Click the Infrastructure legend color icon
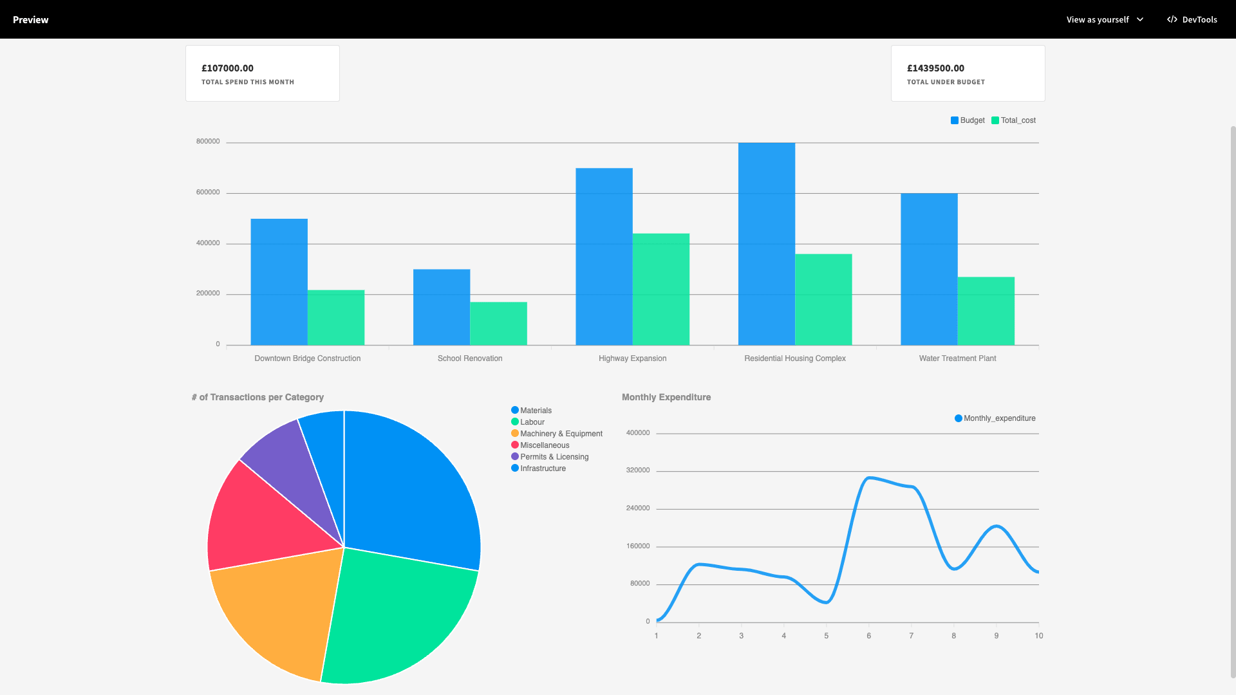The image size is (1236, 695). (x=514, y=468)
